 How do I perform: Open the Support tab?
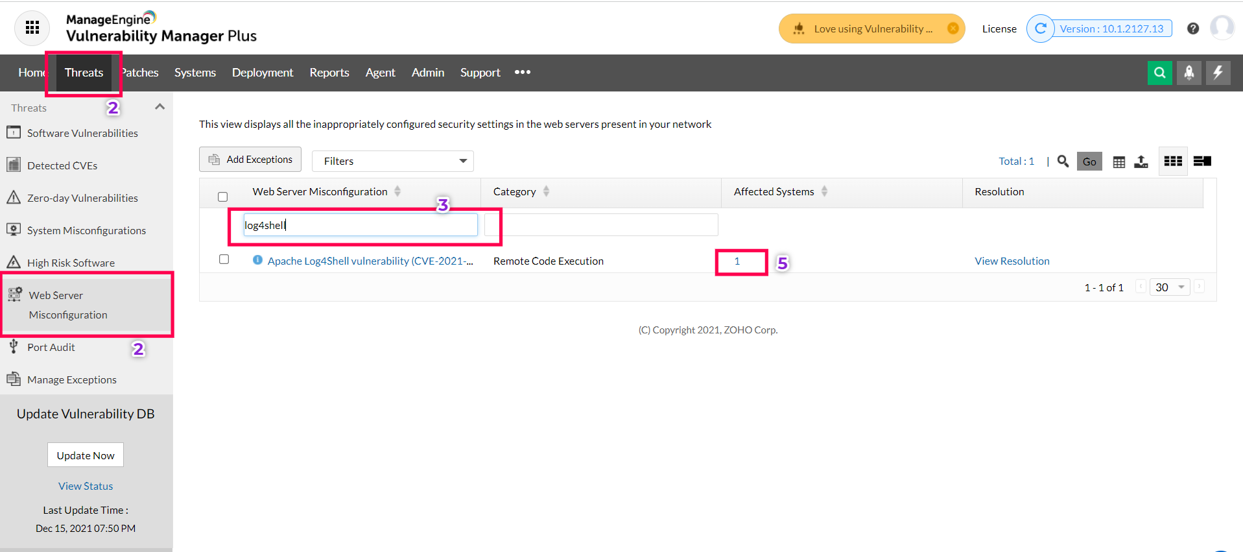pos(480,73)
